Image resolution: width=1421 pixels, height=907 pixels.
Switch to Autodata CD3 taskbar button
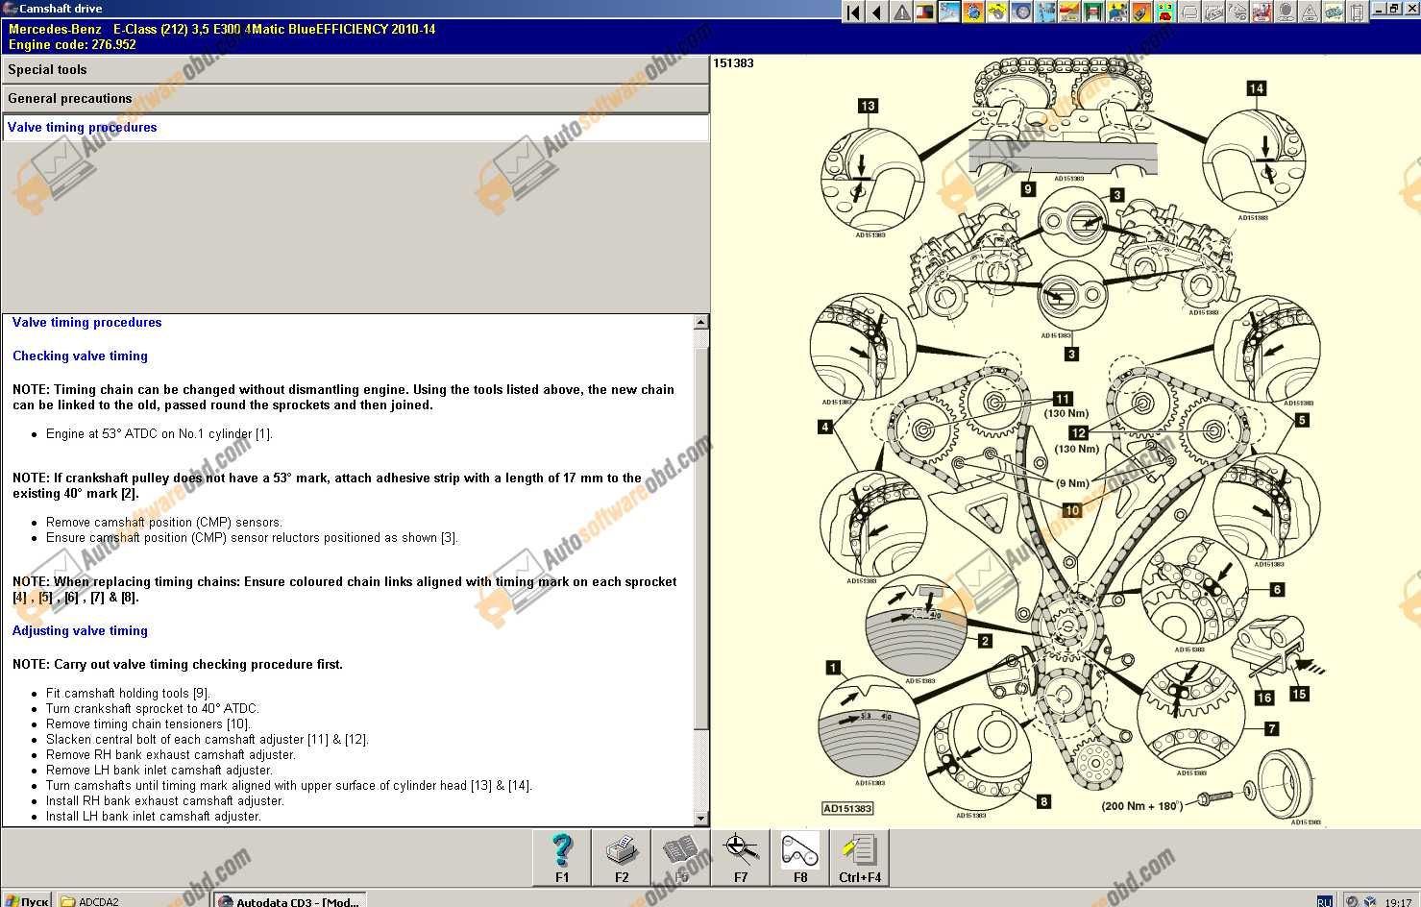point(288,900)
